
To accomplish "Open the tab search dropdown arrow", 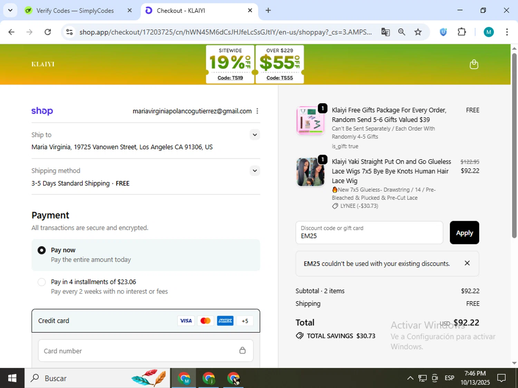I will tap(10, 10).
